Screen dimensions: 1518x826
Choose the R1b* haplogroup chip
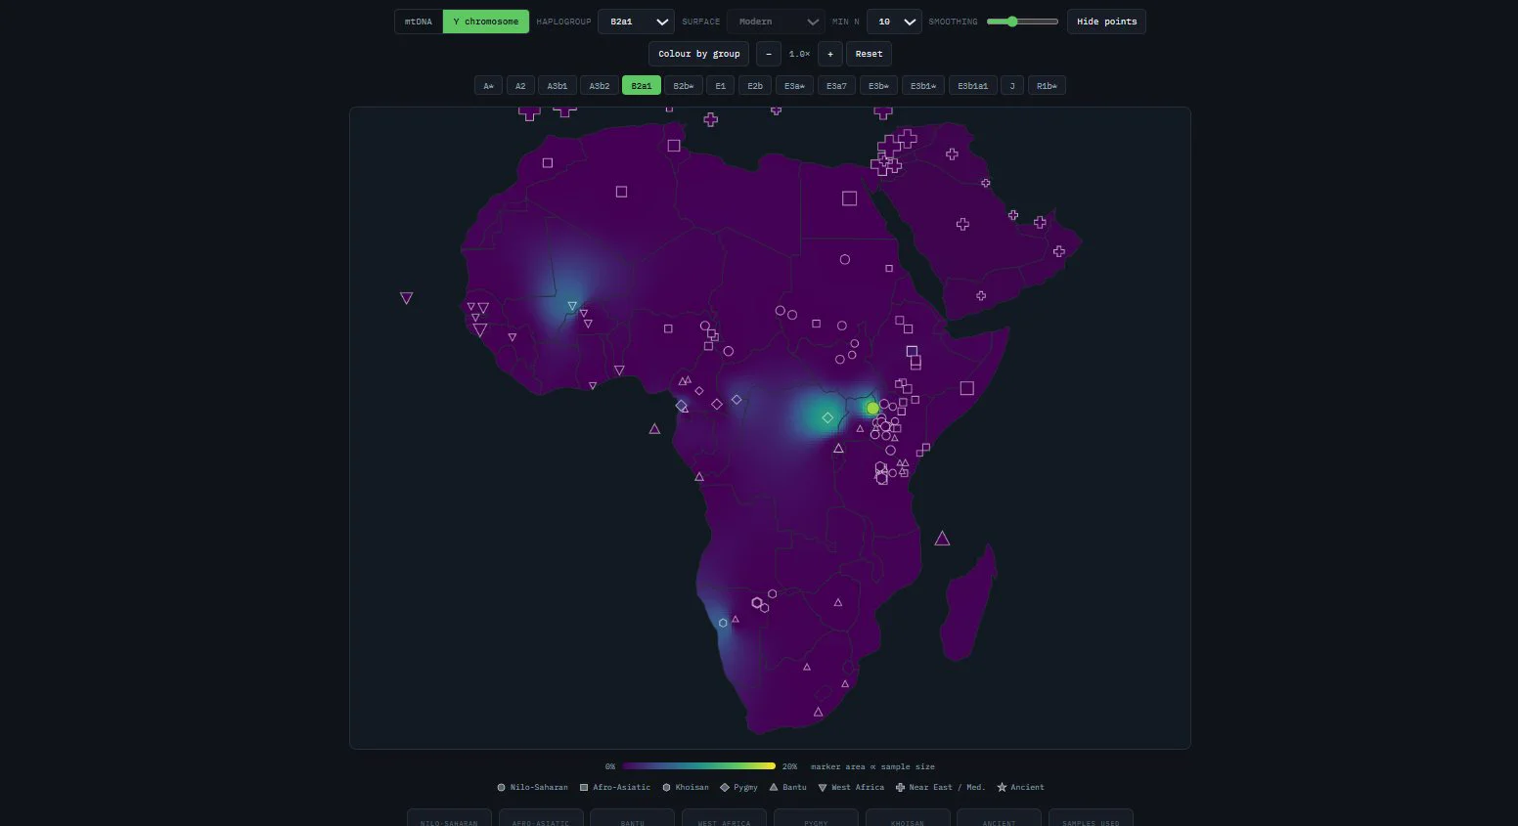[x=1047, y=86]
